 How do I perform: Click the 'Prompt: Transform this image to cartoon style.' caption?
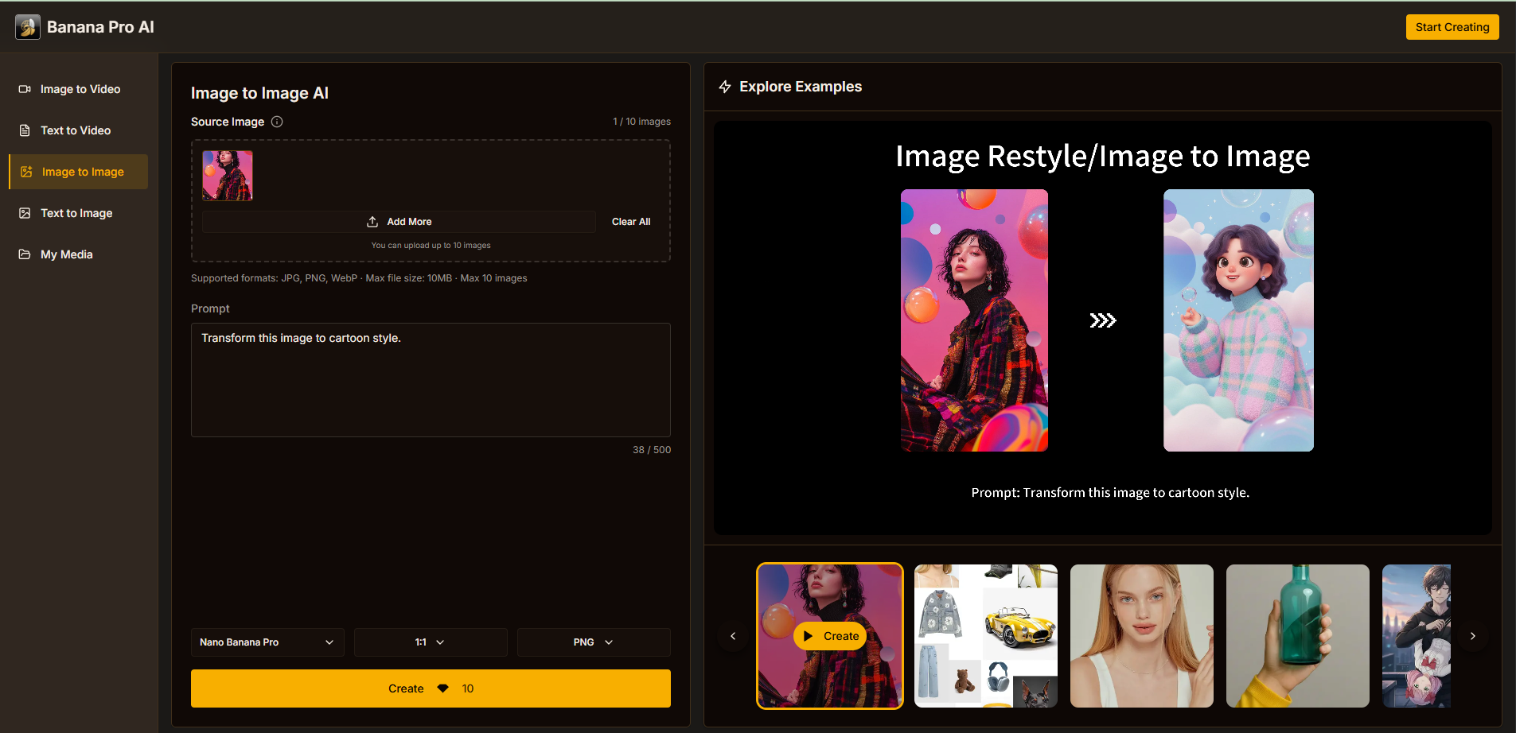tap(1110, 493)
